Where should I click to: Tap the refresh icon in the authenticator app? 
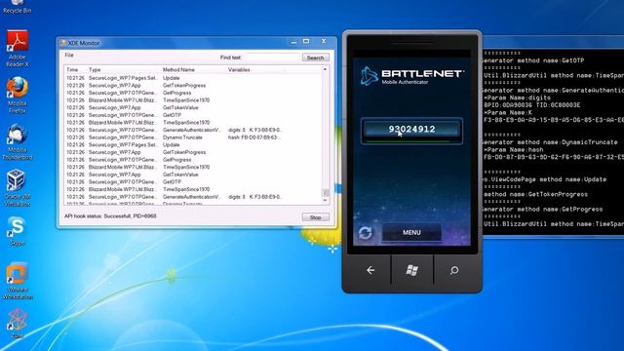point(365,233)
